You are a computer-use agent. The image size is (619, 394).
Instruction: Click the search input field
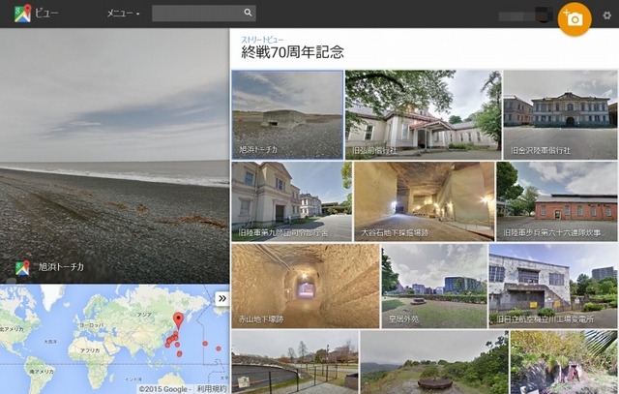click(x=197, y=14)
